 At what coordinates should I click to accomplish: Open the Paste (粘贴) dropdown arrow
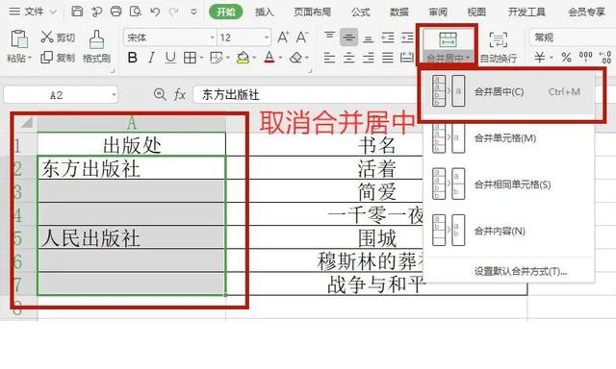pos(30,59)
